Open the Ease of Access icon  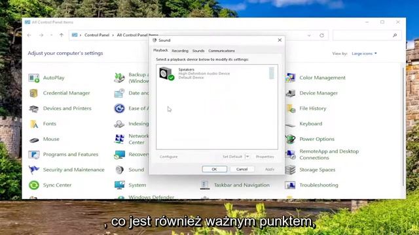tap(119, 108)
